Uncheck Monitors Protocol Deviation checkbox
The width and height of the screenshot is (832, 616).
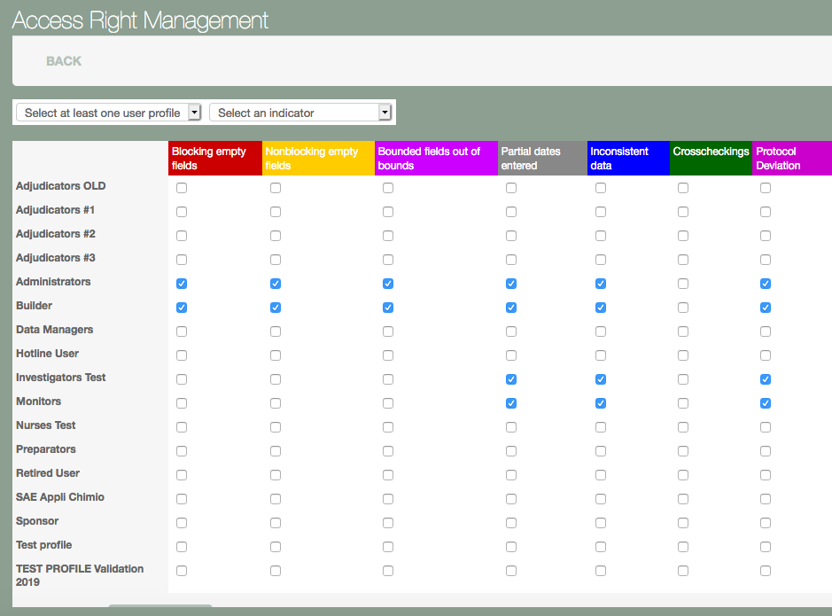coord(766,403)
